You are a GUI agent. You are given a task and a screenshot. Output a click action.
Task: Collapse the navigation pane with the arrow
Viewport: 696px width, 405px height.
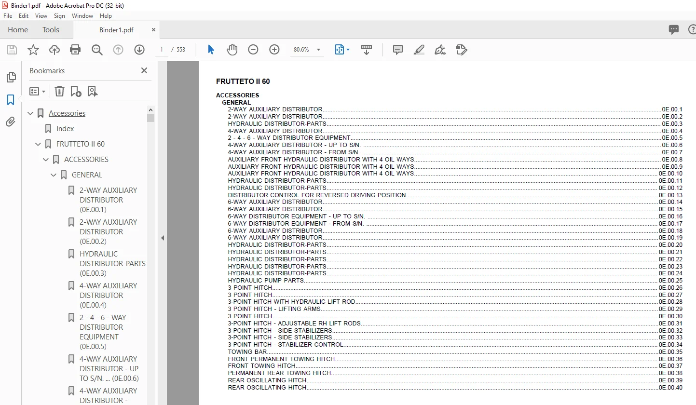tap(163, 238)
